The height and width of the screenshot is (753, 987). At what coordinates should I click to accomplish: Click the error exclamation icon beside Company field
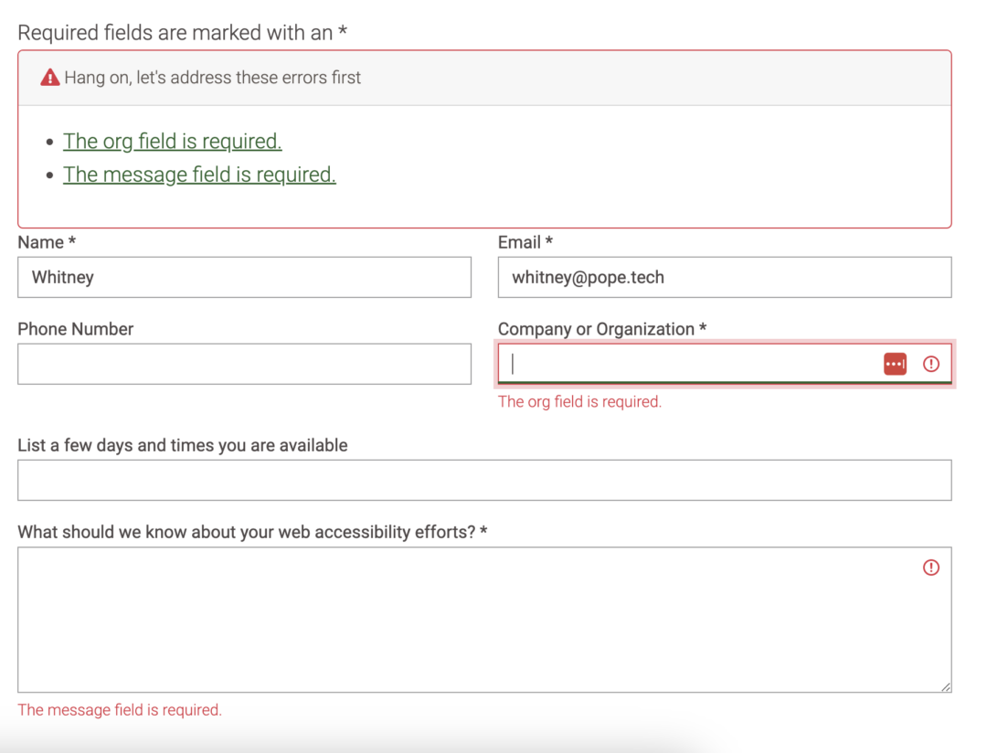coord(930,364)
